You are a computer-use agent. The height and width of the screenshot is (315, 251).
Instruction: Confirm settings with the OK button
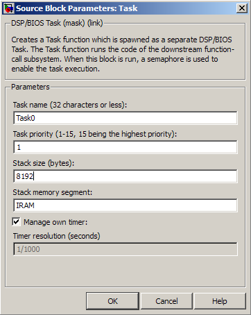point(112,301)
